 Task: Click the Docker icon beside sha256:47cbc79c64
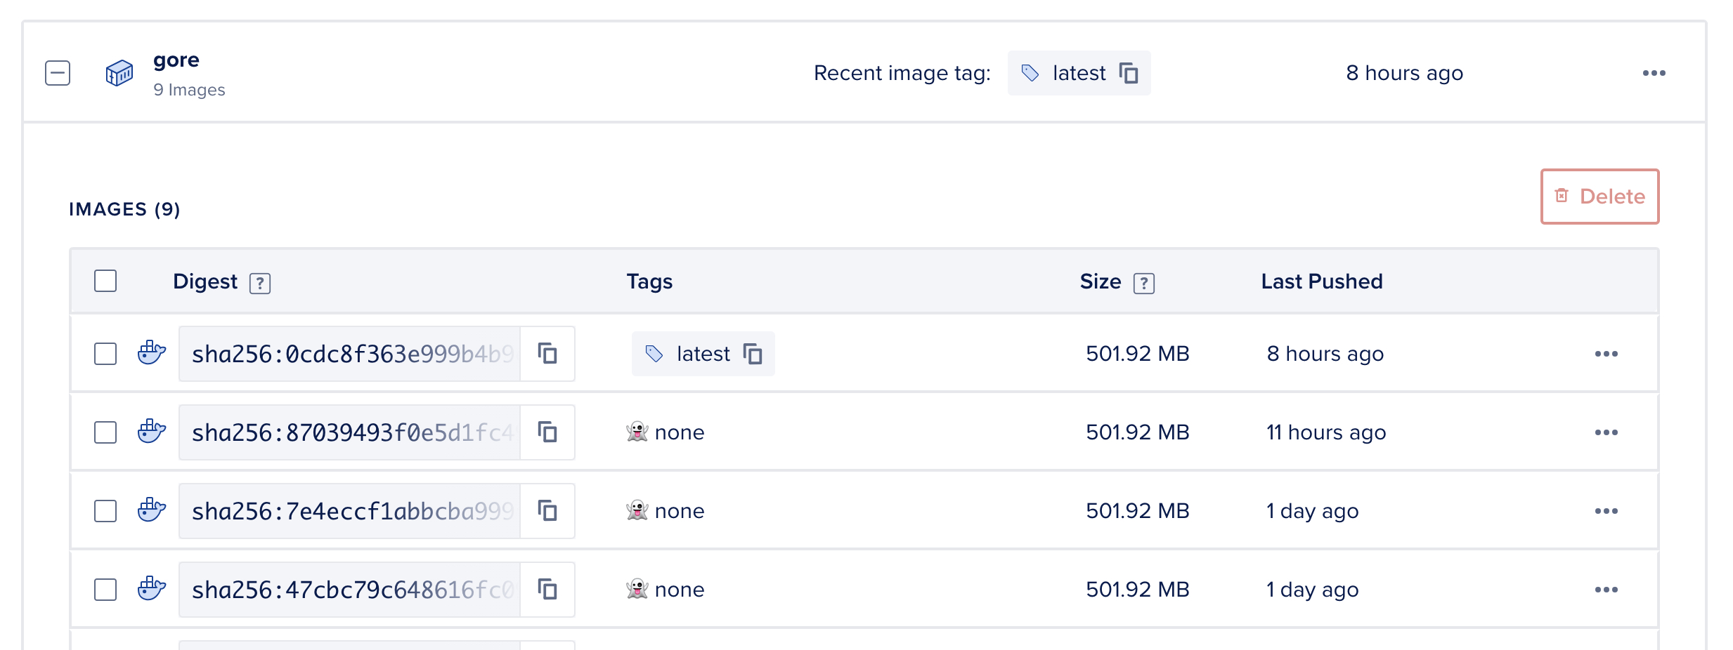152,588
